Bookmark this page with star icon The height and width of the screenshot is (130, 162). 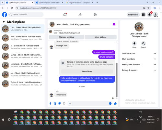[x=148, y=8]
